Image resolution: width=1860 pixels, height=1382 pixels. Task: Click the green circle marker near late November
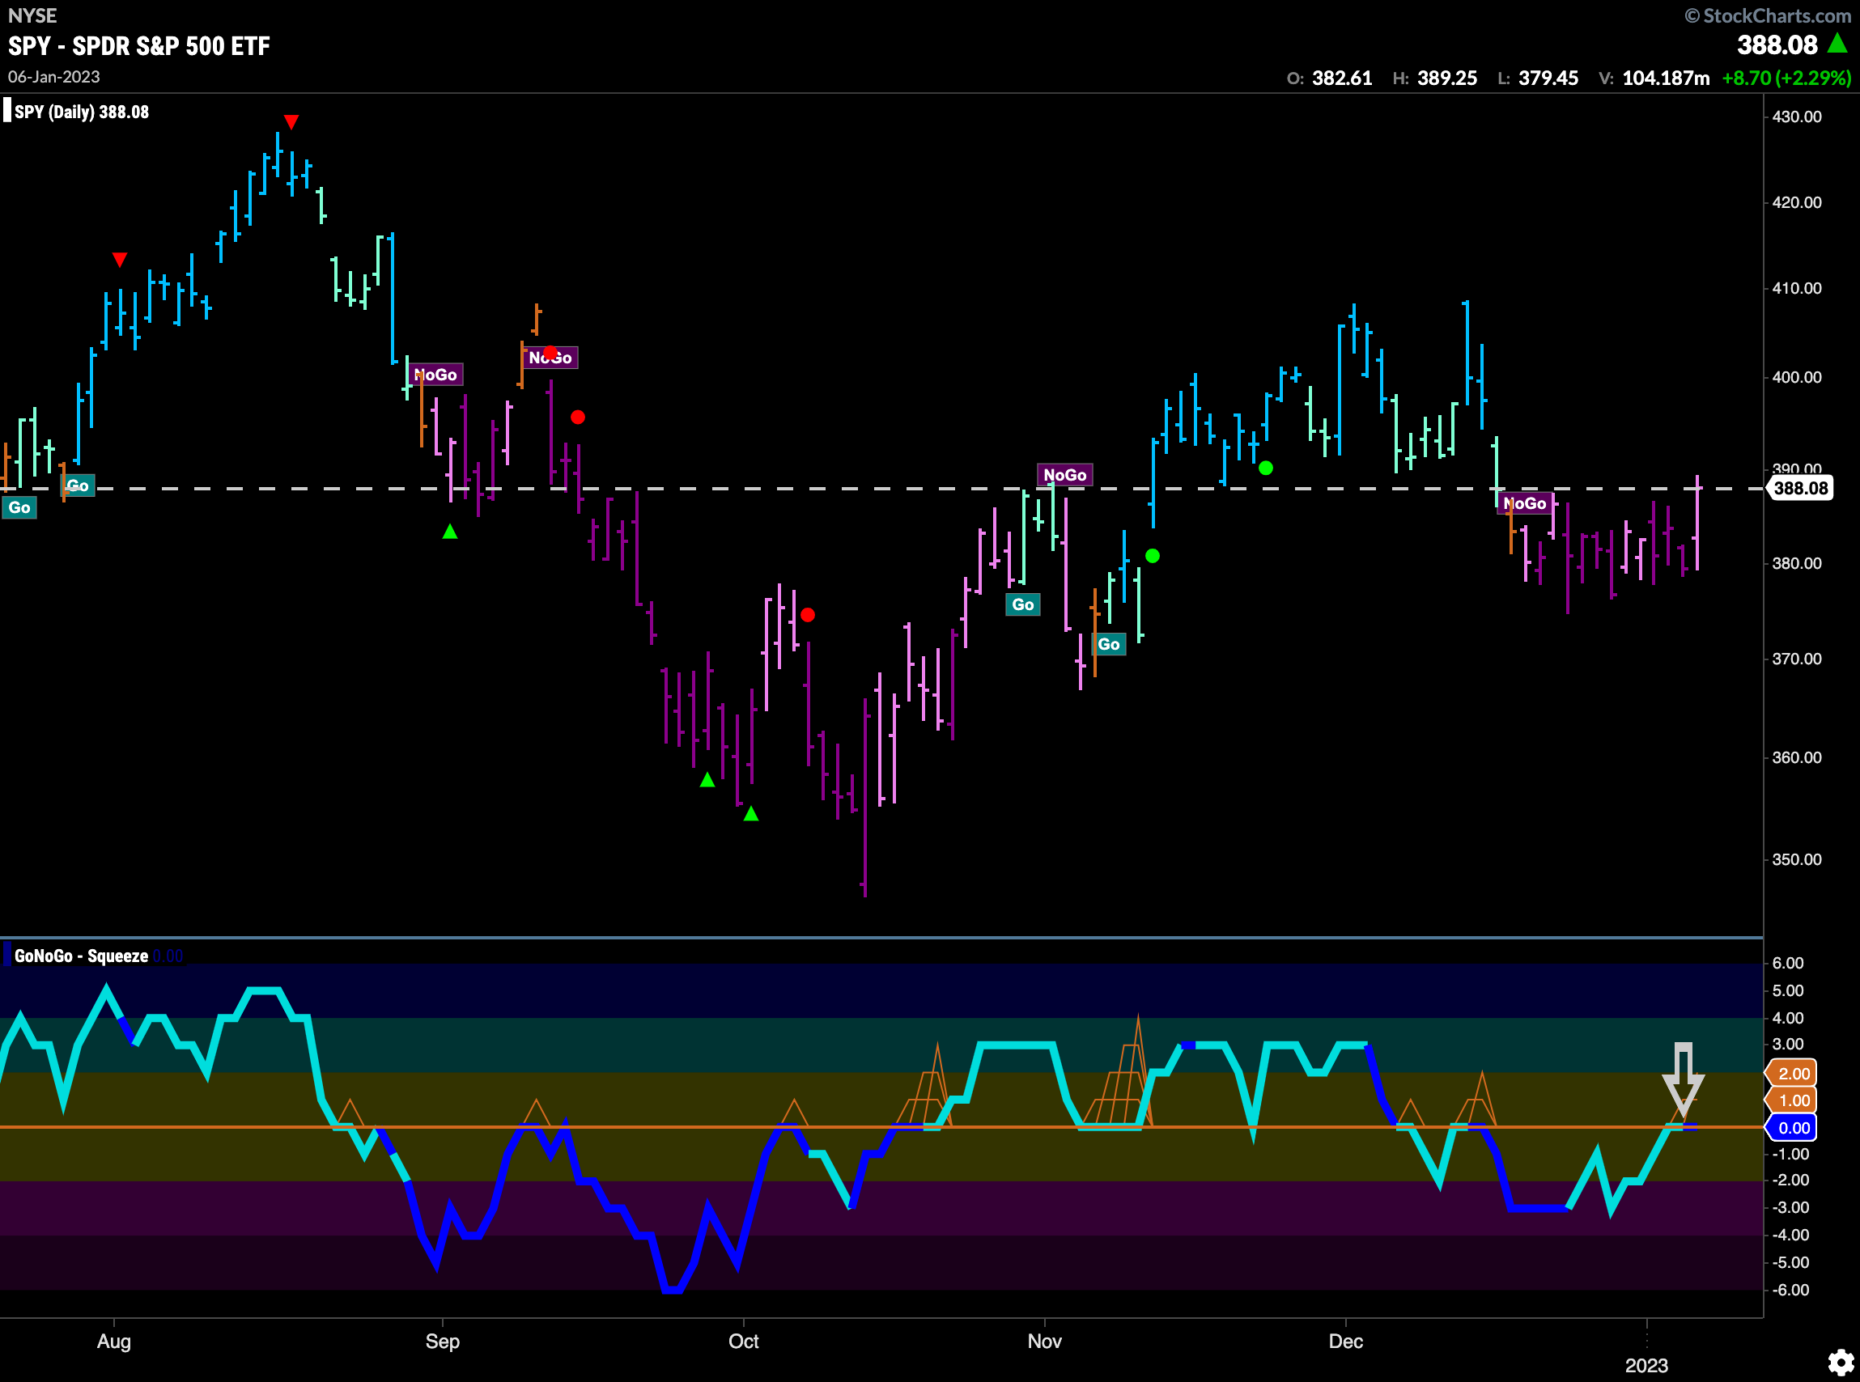click(1266, 468)
